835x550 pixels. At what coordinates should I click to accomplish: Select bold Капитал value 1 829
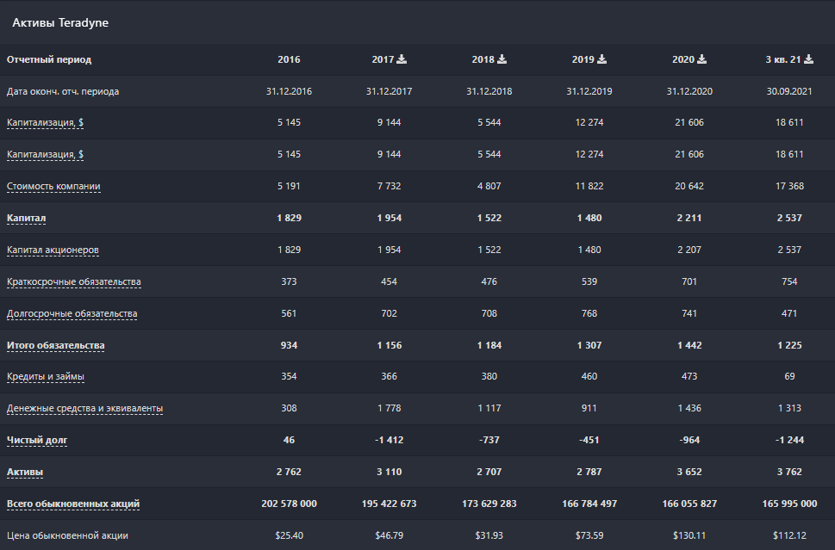(x=289, y=218)
